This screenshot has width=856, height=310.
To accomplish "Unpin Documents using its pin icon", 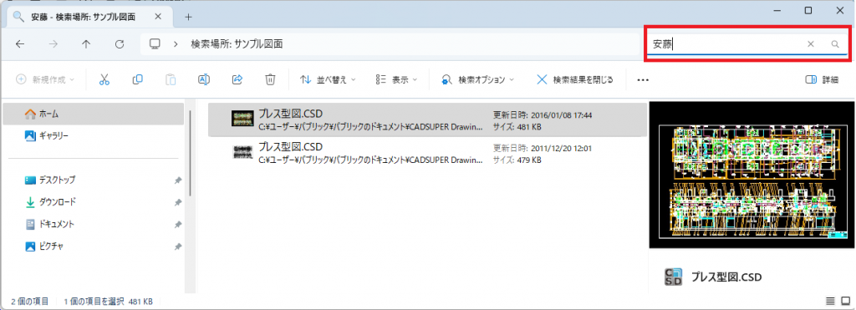I will (177, 225).
